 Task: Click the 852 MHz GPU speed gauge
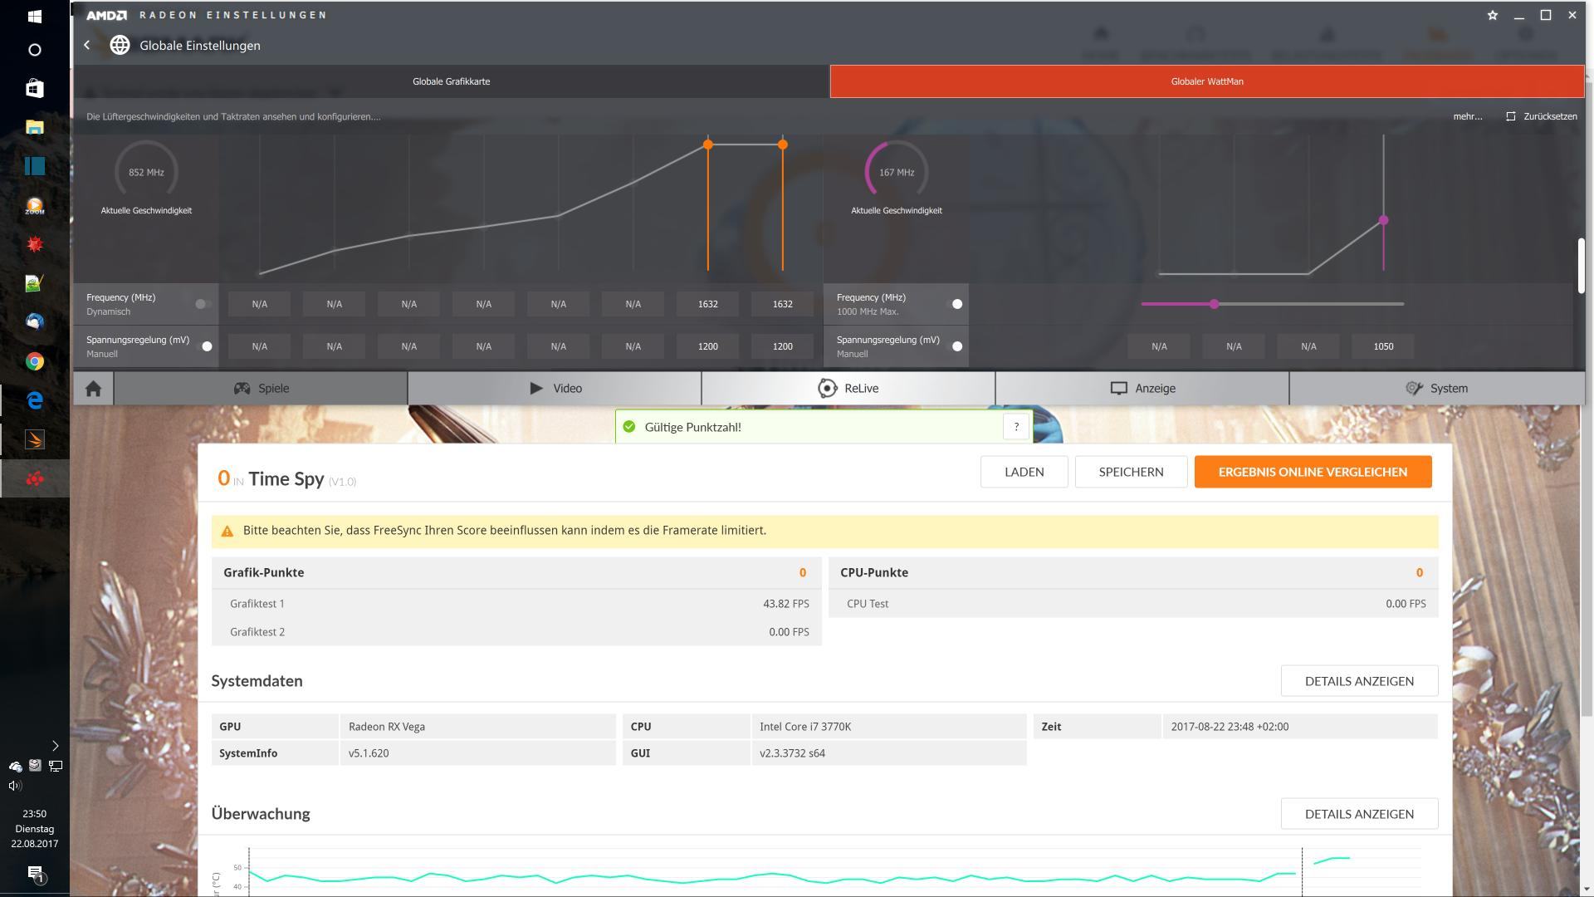click(x=146, y=172)
